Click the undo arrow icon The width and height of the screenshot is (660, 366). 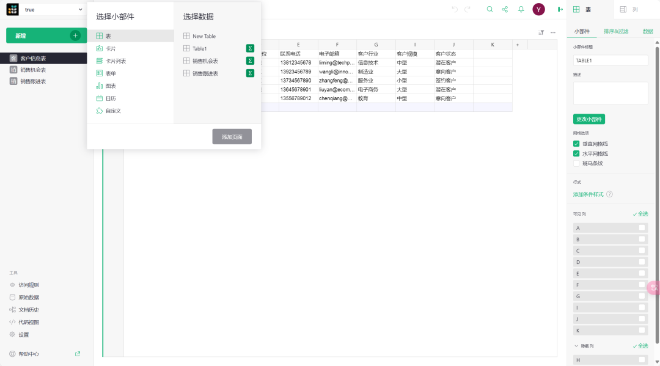tap(454, 9)
